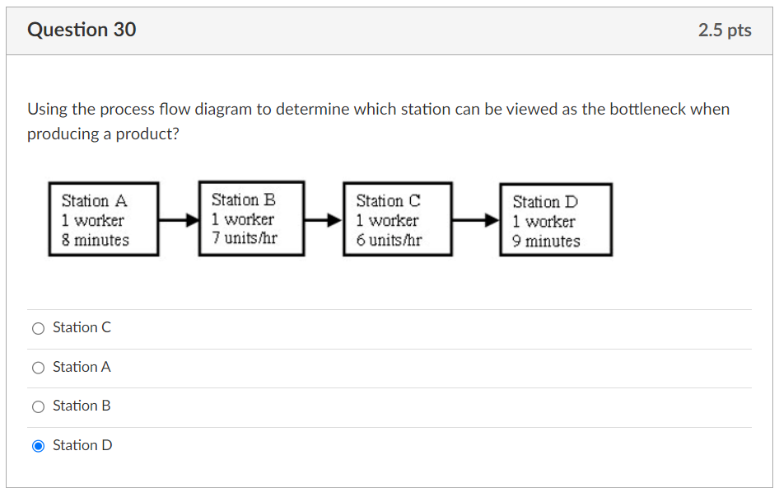
Task: Select the Station A answer radio button
Action: [38, 367]
